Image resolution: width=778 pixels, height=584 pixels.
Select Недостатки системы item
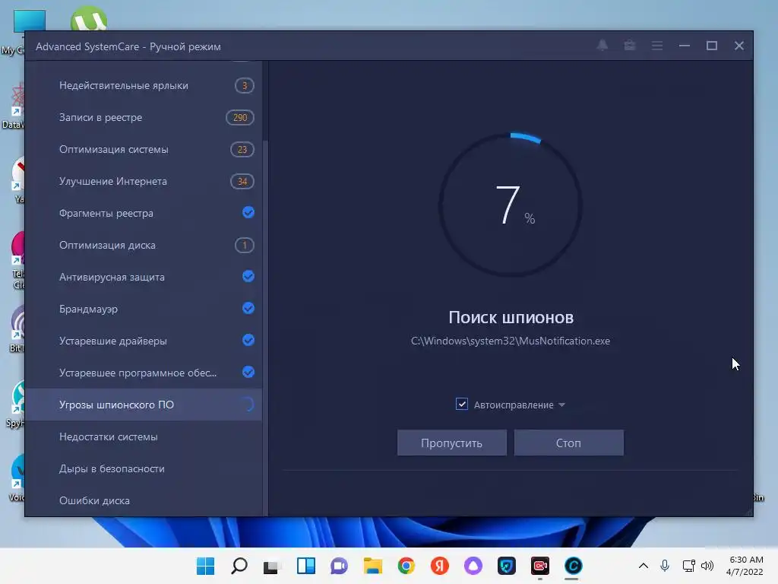pos(144,436)
